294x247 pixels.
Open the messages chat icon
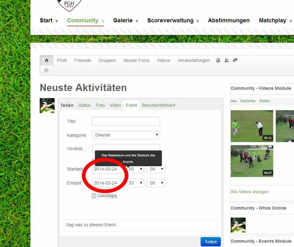[235, 60]
